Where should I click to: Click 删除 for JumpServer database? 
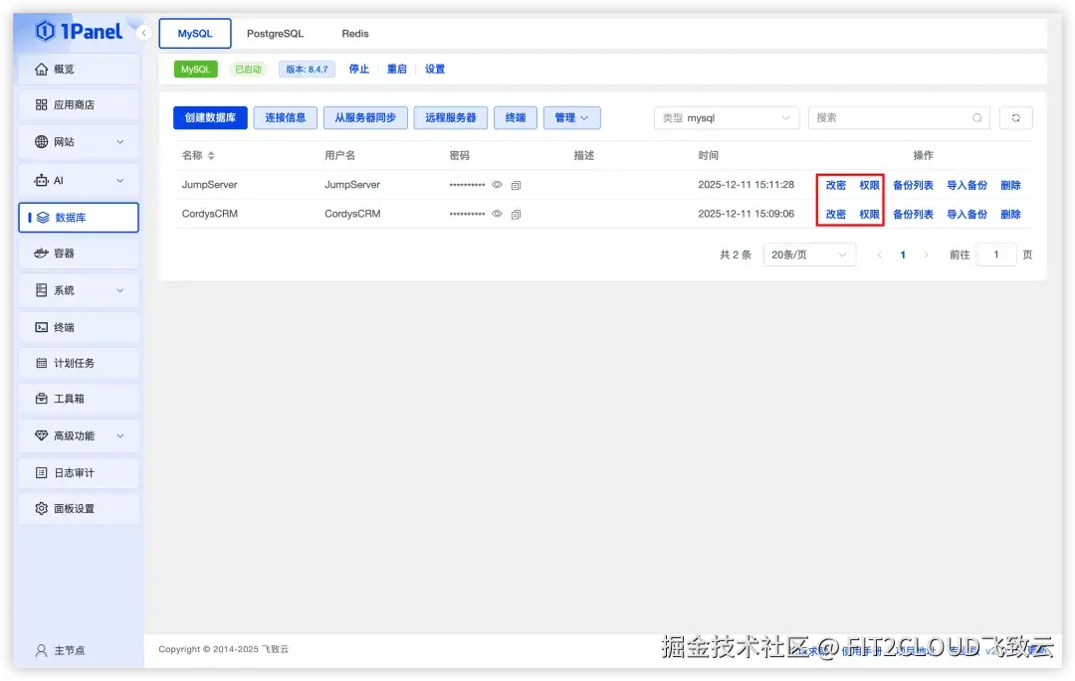point(1010,186)
